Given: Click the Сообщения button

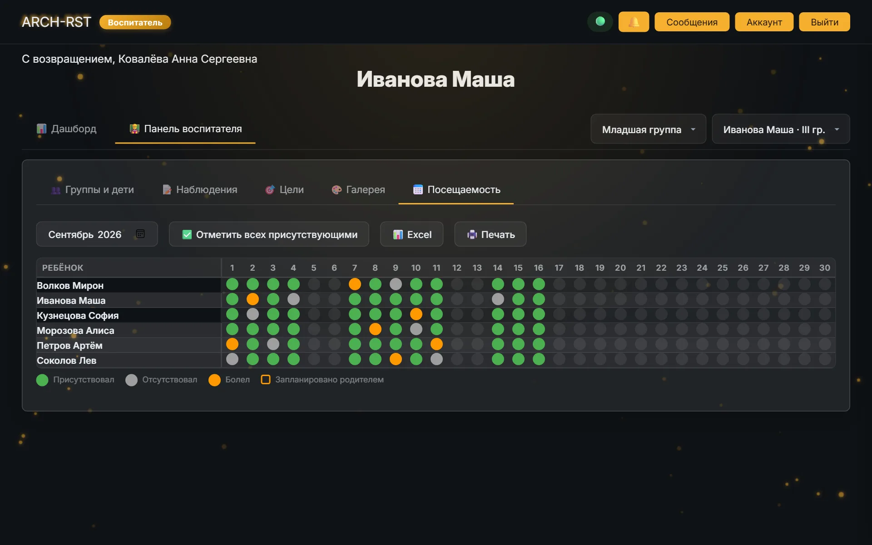Looking at the screenshot, I should (x=692, y=22).
